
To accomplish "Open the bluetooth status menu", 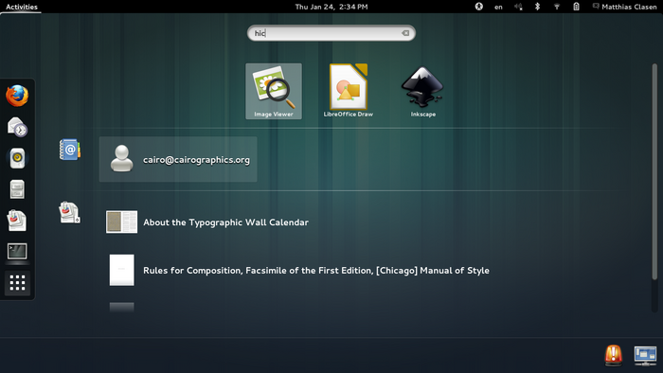I will pyautogui.click(x=537, y=7).
